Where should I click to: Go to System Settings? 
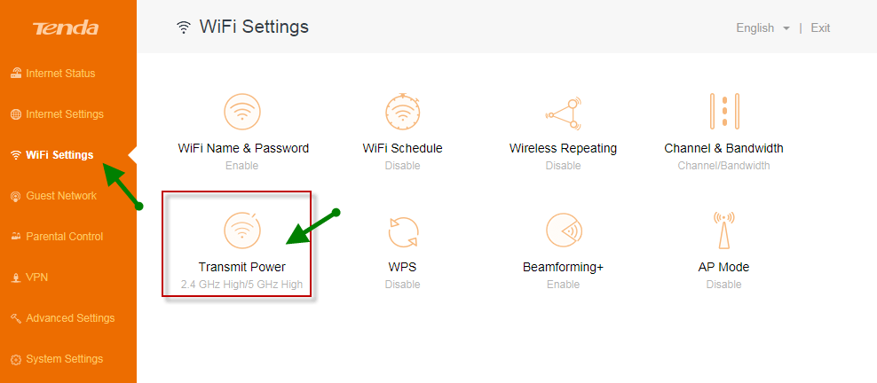pos(57,358)
